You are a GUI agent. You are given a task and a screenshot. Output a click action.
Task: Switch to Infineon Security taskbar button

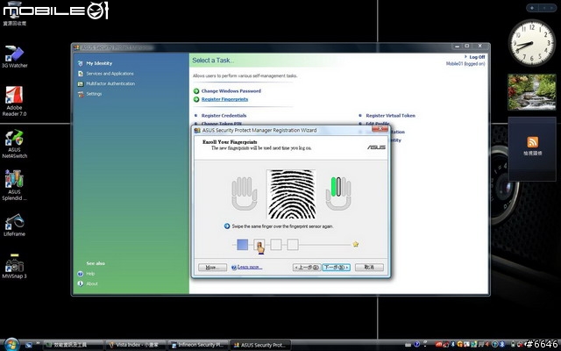coord(198,345)
